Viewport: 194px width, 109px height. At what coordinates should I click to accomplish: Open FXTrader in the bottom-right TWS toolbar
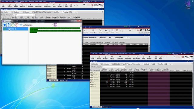pyautogui.click(x=149, y=58)
